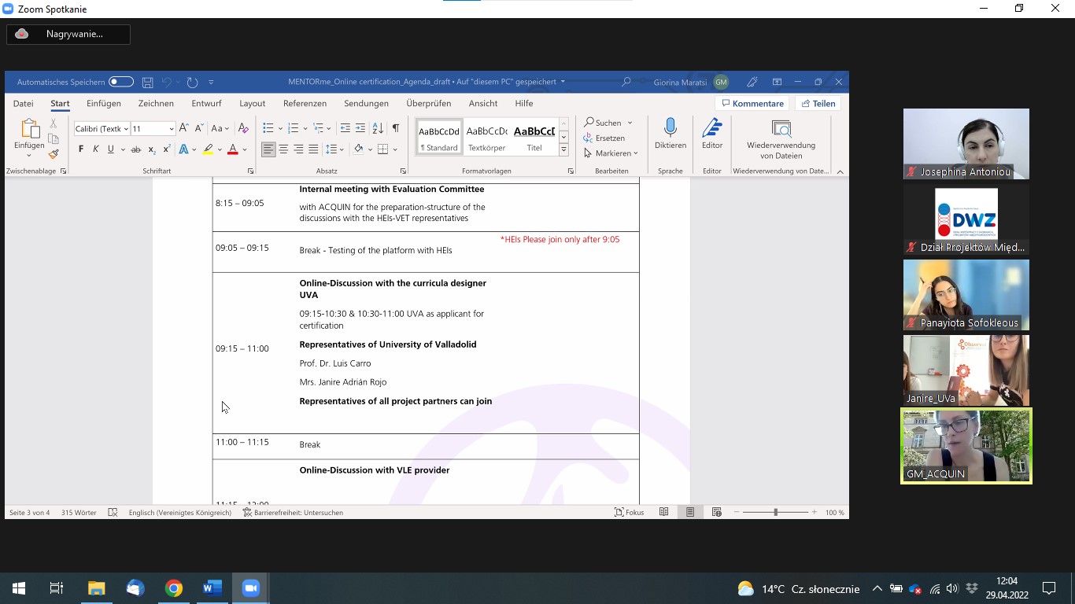Click the sort A-Z icon
Viewport: 1075px width, 604px height.
click(x=378, y=128)
